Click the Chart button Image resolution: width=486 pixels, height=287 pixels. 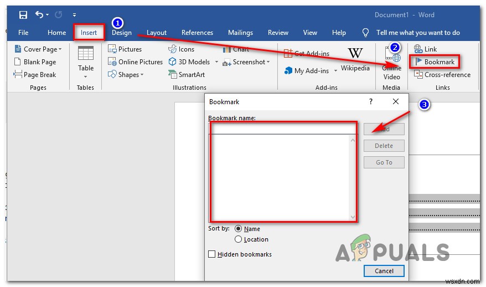pyautogui.click(x=236, y=49)
